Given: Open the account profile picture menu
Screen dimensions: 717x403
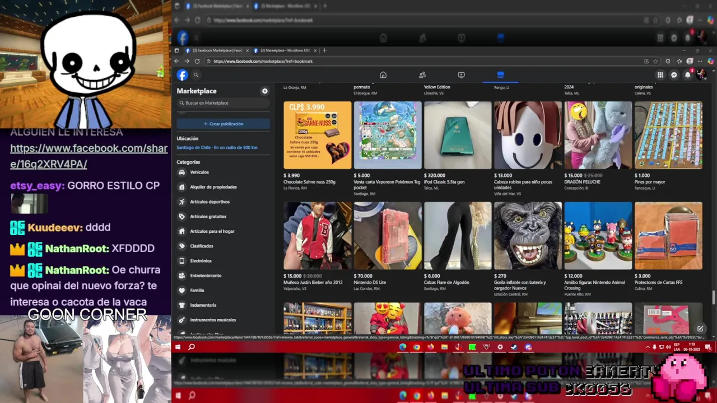Looking at the screenshot, I should pos(701,75).
